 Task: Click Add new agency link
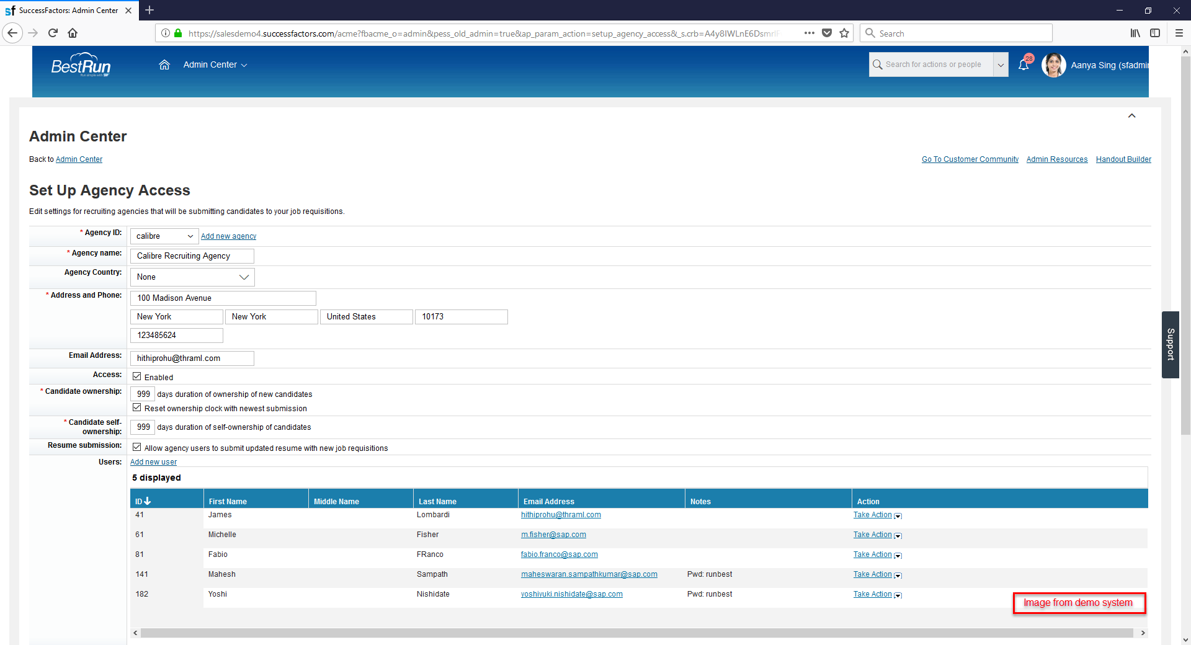[x=228, y=236]
